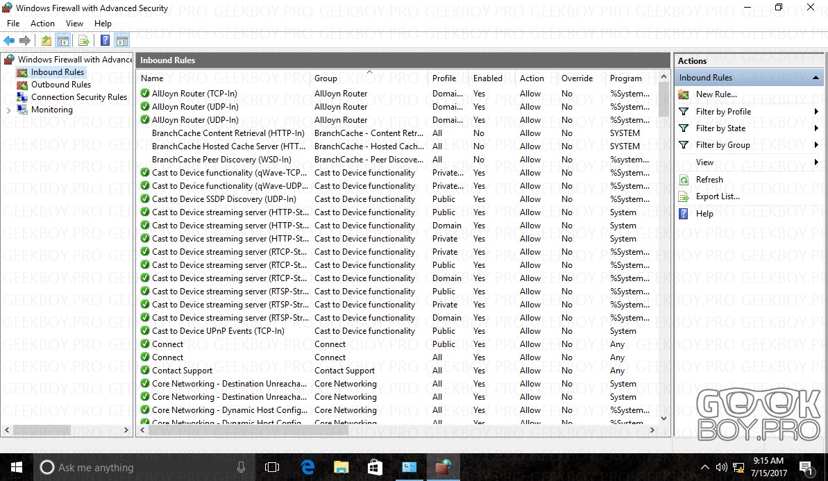Click the Start button
828x481 pixels.
tap(17, 467)
